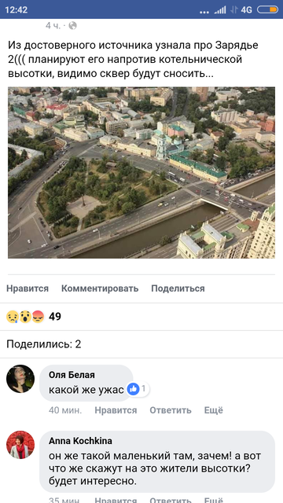283x503 pixels.
Task: Open the aerial park photo
Action: tap(141, 173)
